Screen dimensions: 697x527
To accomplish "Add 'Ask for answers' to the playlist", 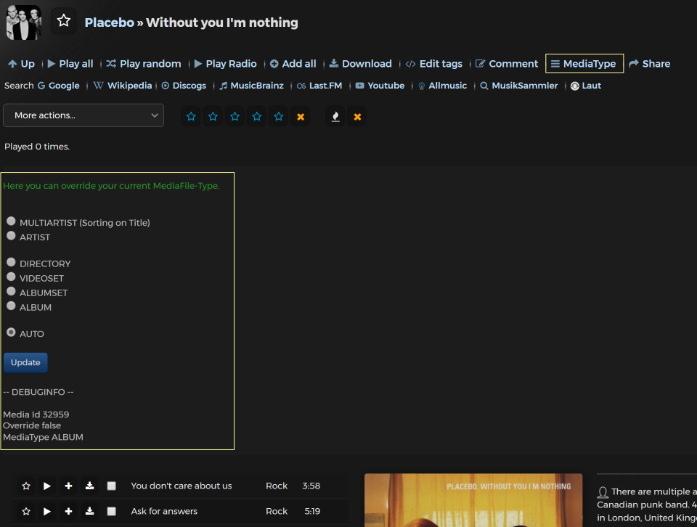I will coord(68,511).
